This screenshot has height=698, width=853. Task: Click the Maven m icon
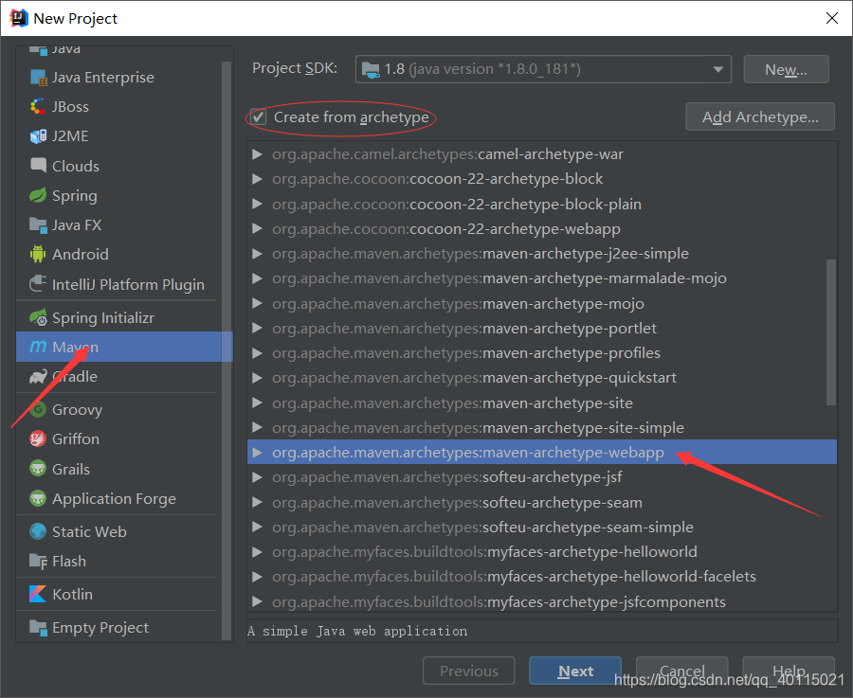tap(38, 347)
